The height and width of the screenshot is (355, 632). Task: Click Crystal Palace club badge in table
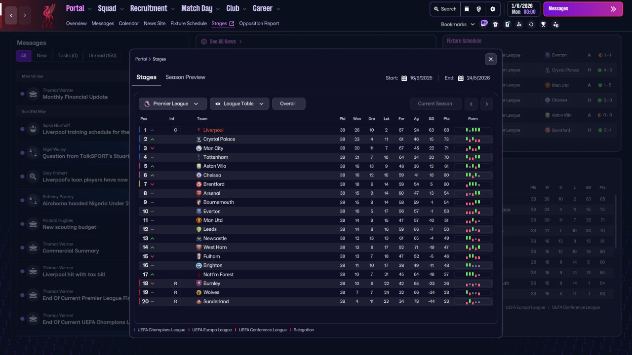[198, 139]
